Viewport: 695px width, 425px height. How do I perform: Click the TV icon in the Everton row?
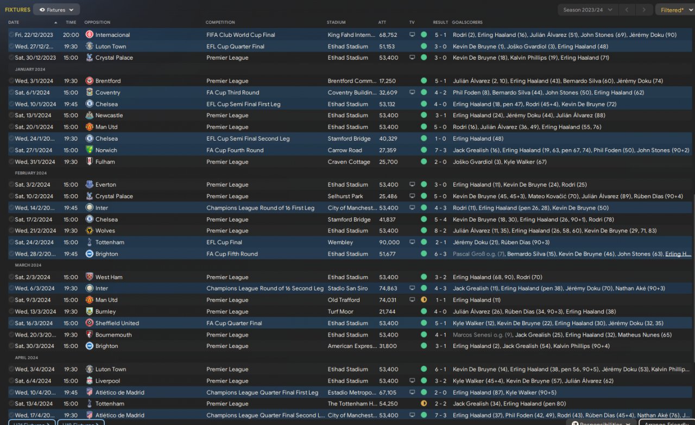click(412, 185)
